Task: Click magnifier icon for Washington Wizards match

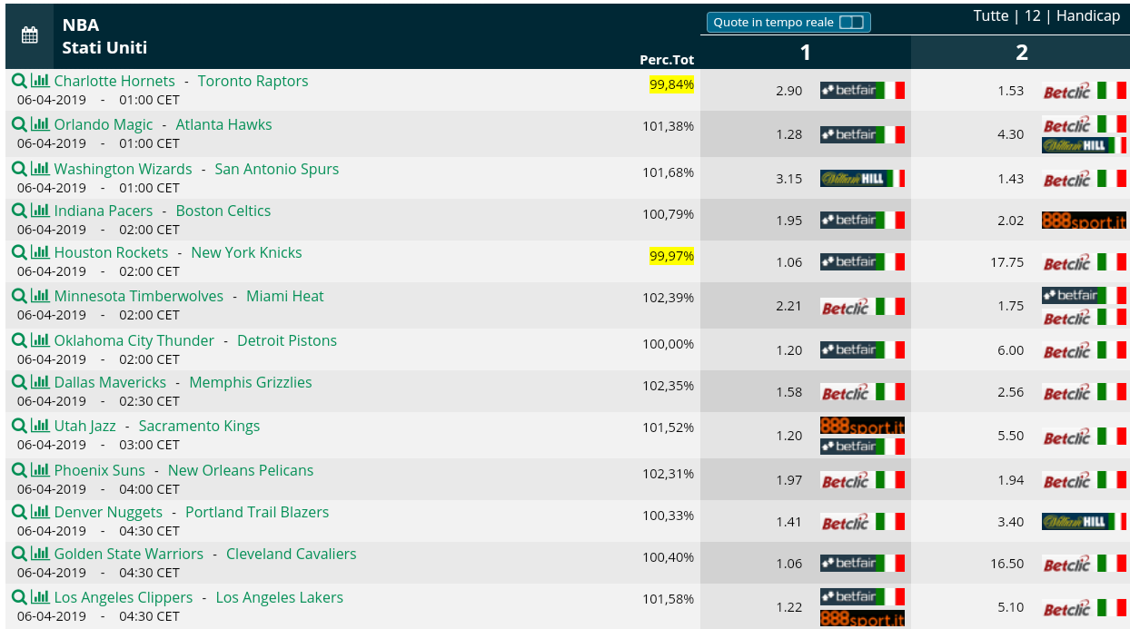Action: (19, 168)
